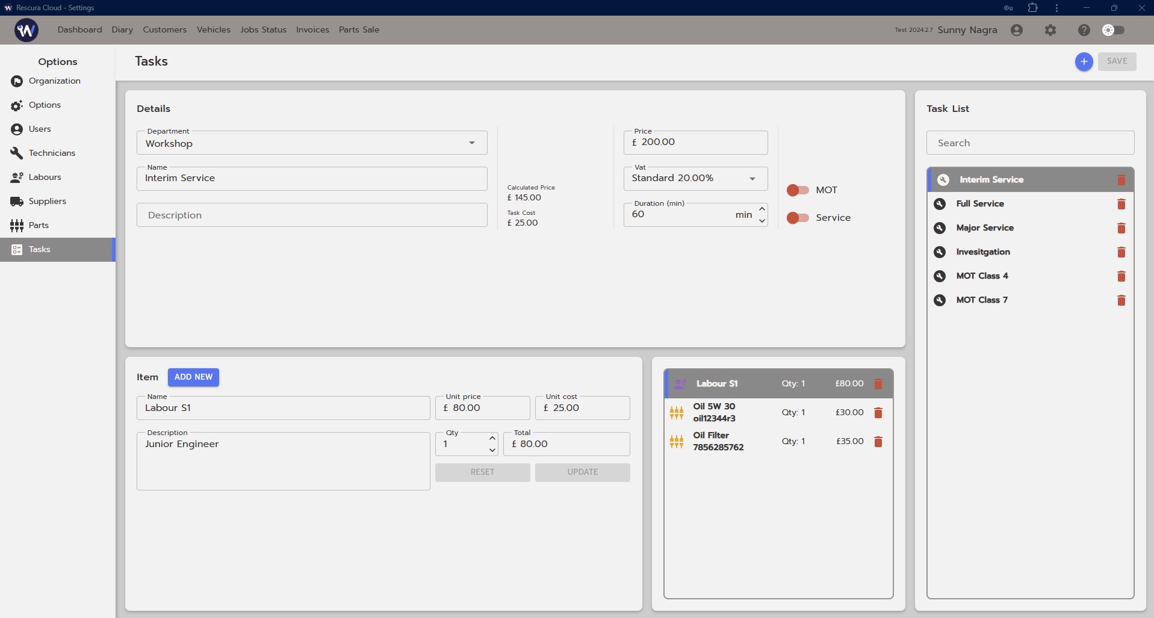Remove the Oil 5W 30 item
This screenshot has height=618, width=1154.
click(878, 413)
